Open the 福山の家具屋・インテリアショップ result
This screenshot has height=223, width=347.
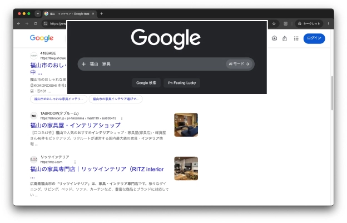[x=75, y=126]
